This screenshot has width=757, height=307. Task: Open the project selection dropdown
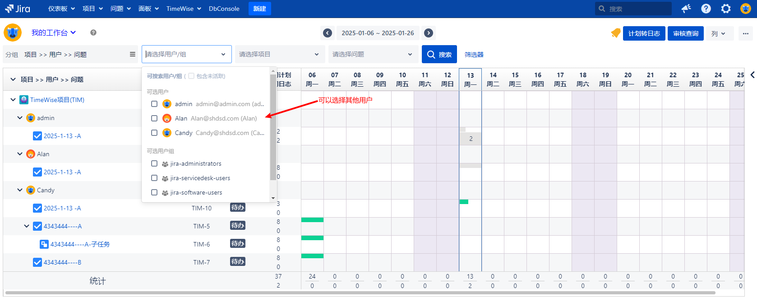click(x=279, y=54)
